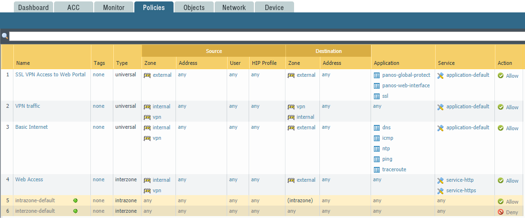The image size is (525, 218).
Task: Open the traceroute application link
Action: coord(394,169)
